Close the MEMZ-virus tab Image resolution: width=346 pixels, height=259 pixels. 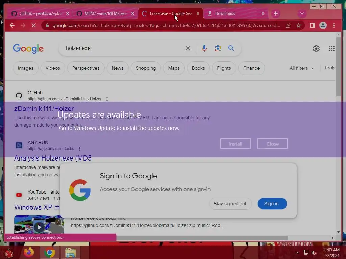click(x=132, y=13)
